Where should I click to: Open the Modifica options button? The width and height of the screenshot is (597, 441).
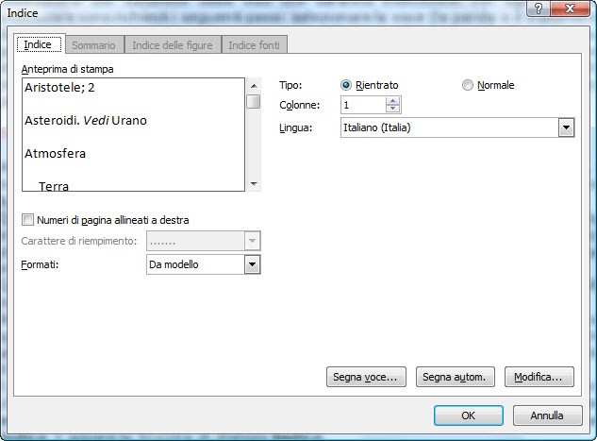539,377
